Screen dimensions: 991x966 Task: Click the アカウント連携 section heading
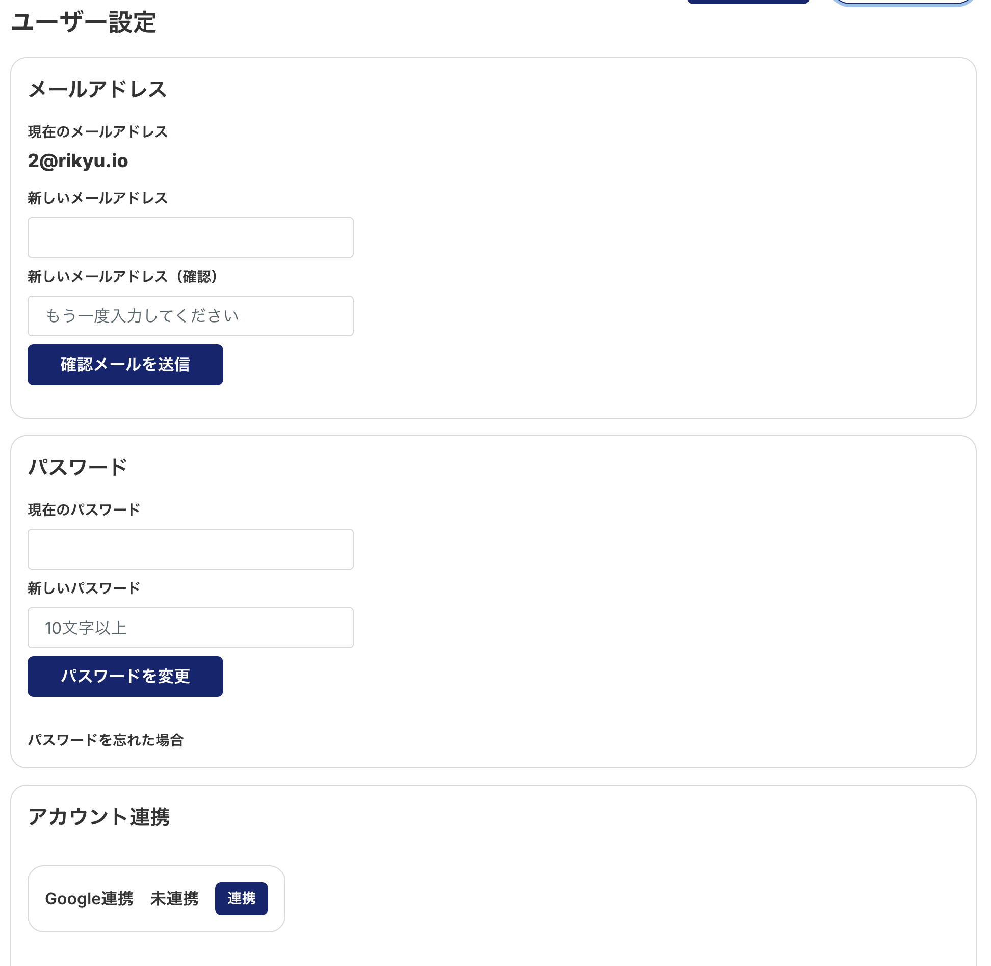99,817
